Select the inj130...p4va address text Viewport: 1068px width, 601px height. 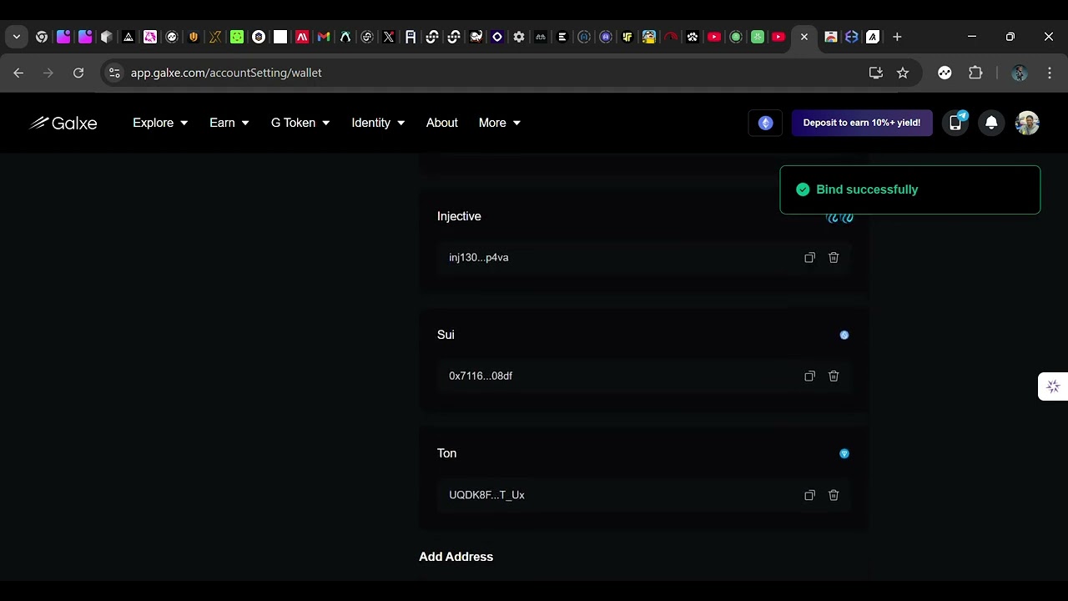(x=479, y=258)
